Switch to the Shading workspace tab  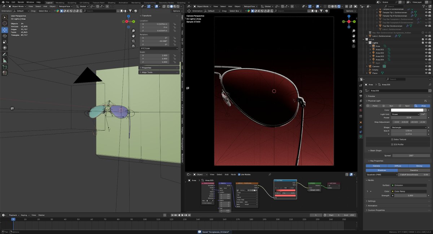(111, 2)
